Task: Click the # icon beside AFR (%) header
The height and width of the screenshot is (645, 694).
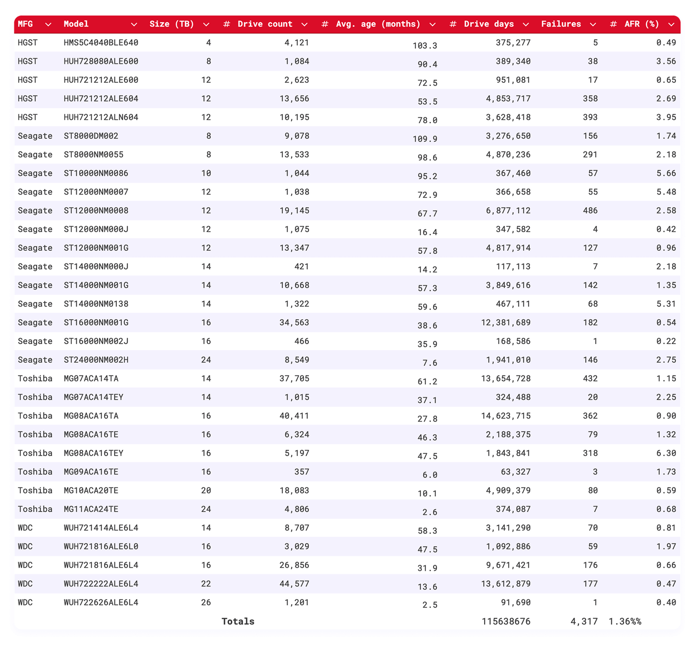Action: (613, 24)
